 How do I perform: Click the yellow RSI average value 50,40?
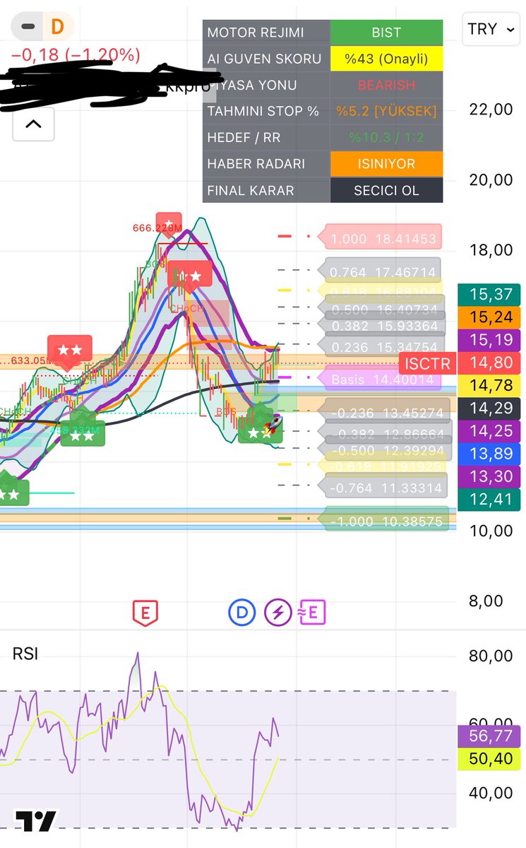489,759
